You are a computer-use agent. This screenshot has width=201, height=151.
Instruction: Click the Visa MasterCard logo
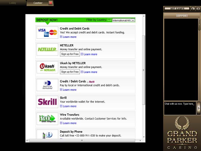click(47, 33)
